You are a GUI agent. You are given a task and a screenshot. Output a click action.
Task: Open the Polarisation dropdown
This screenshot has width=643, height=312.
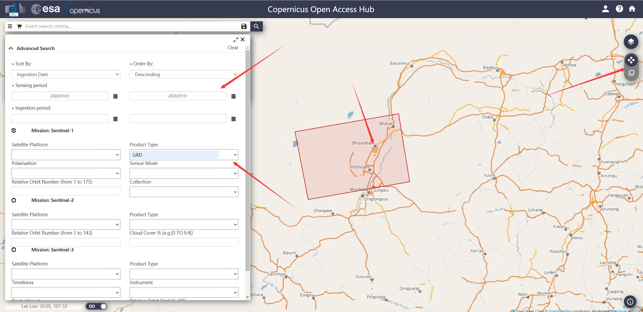[66, 173]
